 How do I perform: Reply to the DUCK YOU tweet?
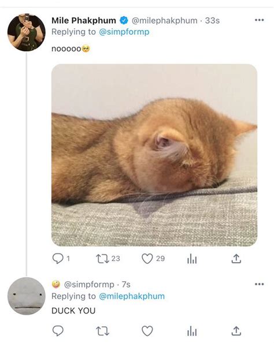[x=58, y=331]
